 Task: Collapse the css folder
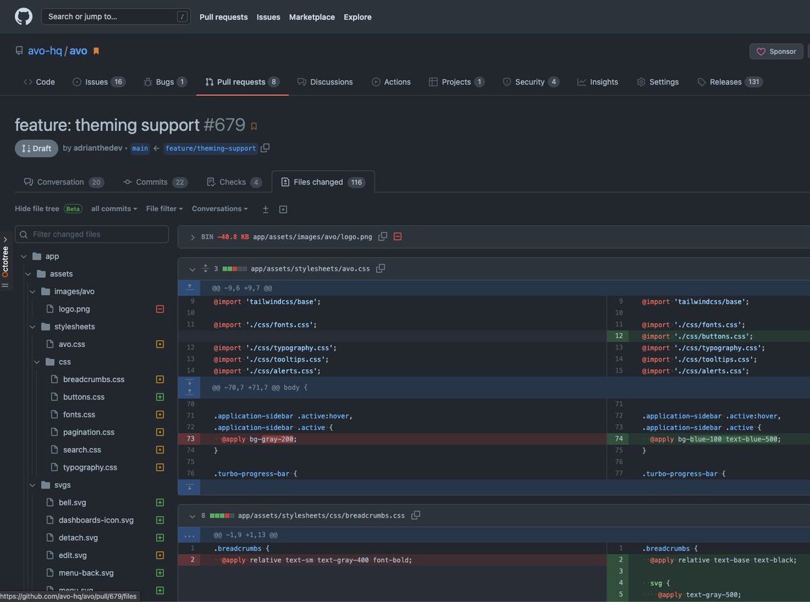tap(37, 362)
